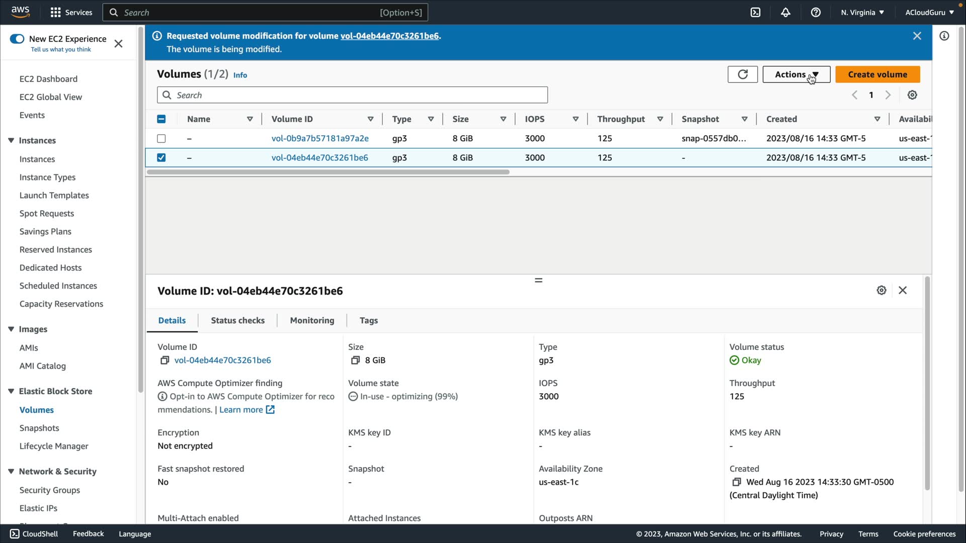Image resolution: width=966 pixels, height=543 pixels.
Task: Open CloudShell from the top bar icon
Action: 755,13
